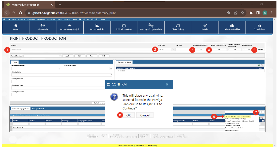Open the Production menu in top bar

[x=51, y=19]
